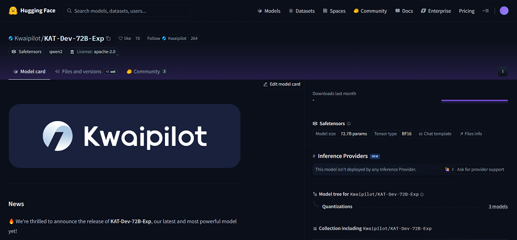The image size is (517, 240).
Task: Click Edit model card button
Action: (282, 84)
